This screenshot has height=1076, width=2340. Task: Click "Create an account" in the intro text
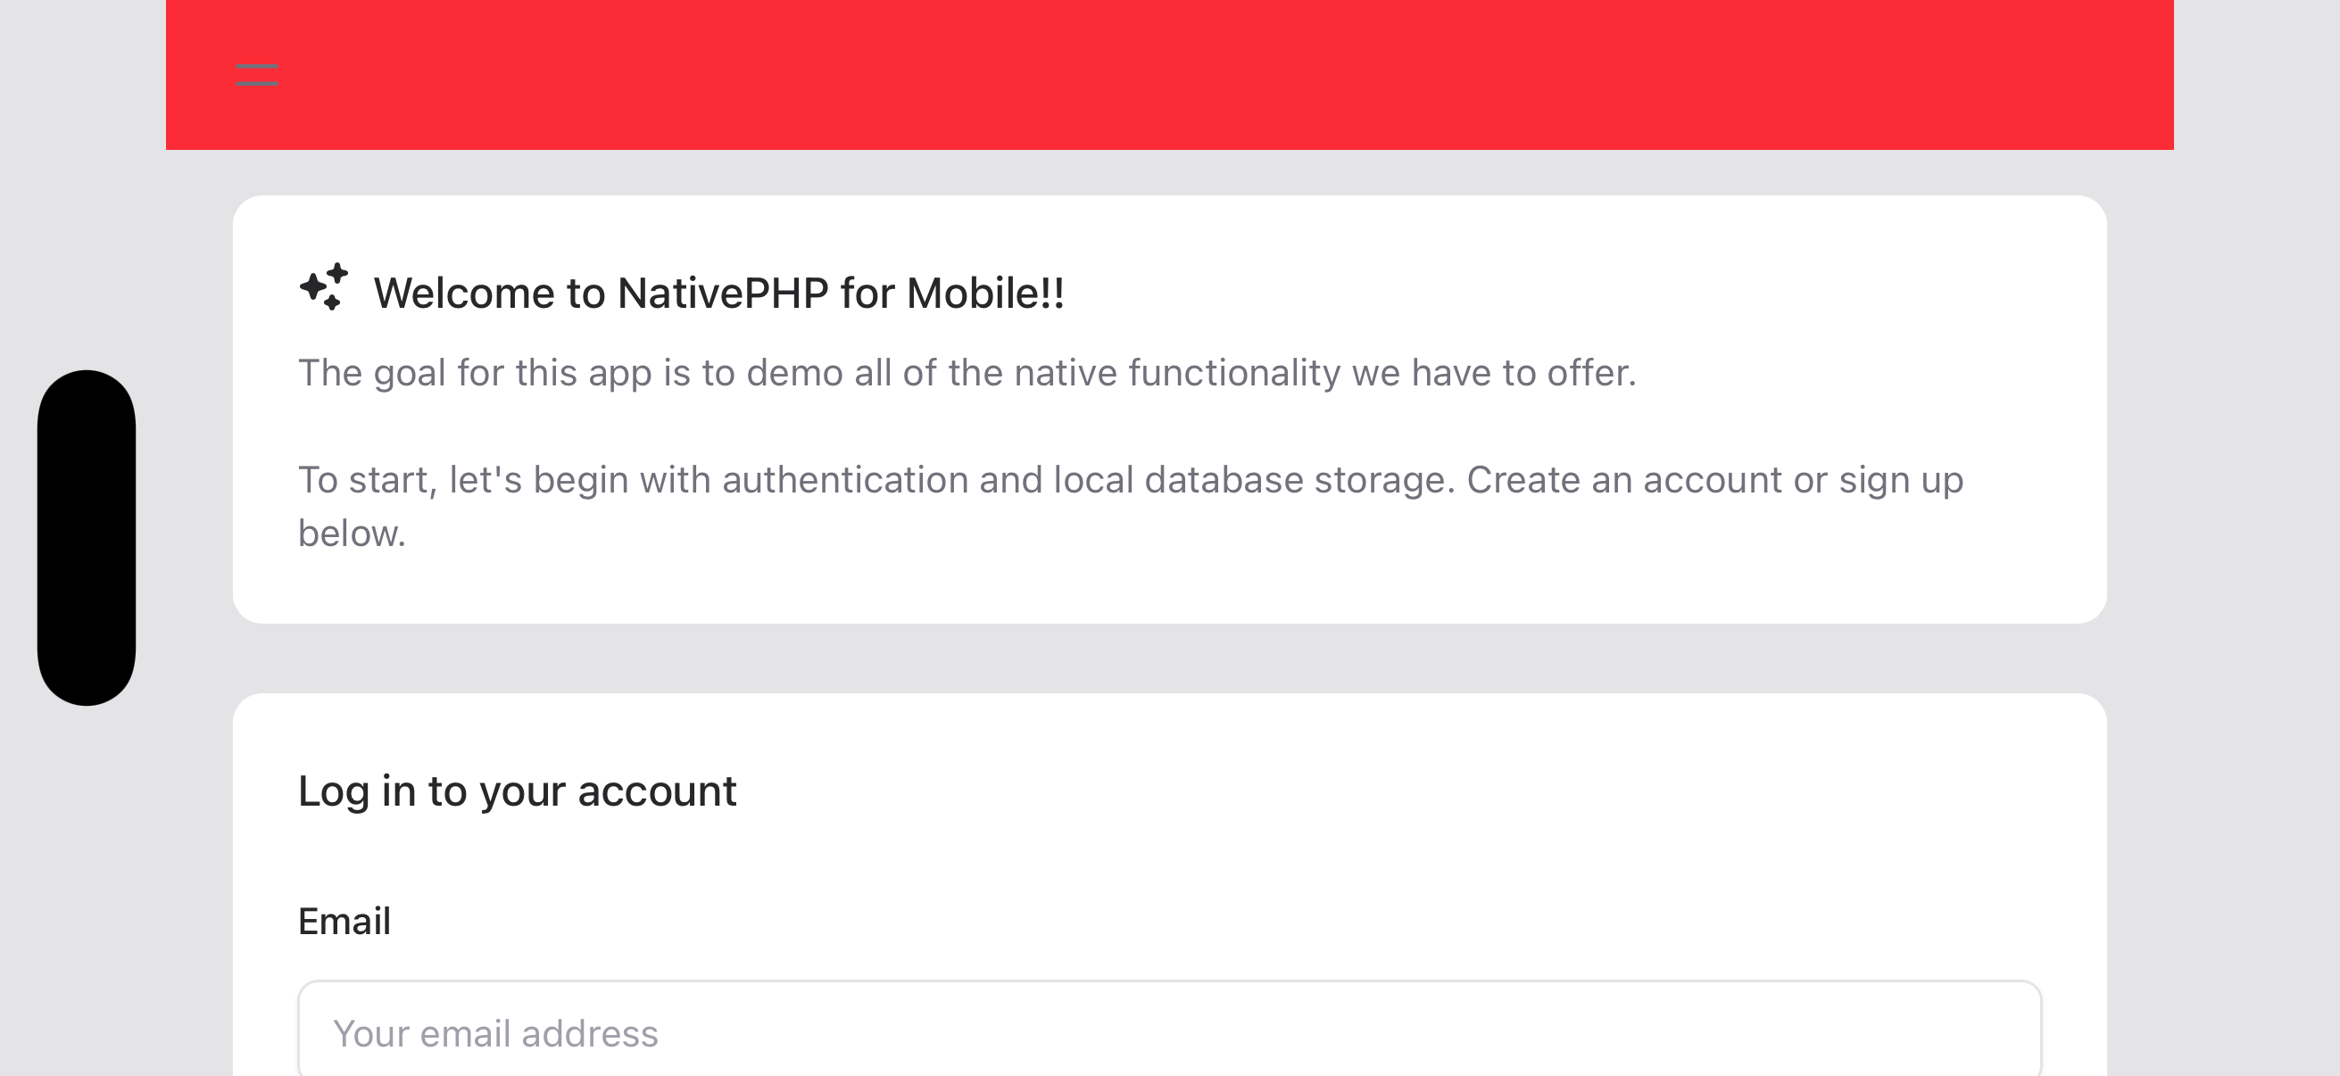(1623, 479)
